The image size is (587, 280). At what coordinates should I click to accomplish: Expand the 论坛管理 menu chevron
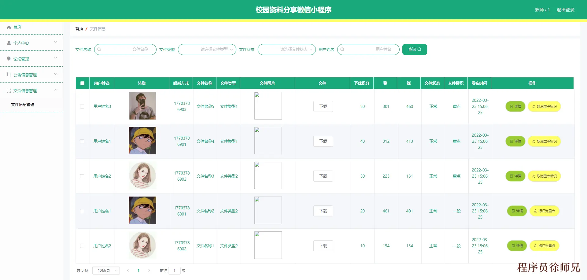click(x=56, y=58)
